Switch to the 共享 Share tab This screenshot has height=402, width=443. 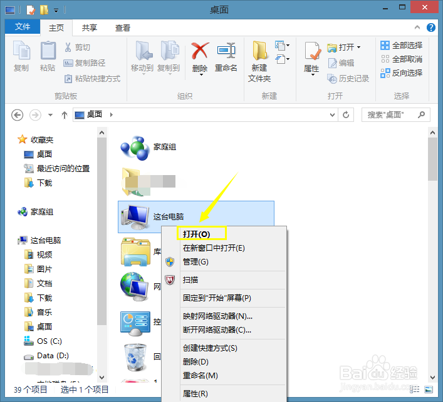[x=90, y=28]
